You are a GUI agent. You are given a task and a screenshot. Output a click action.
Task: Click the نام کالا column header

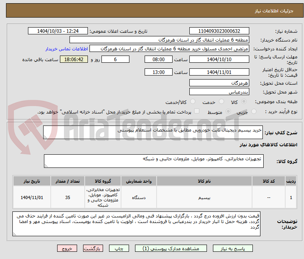point(204,181)
